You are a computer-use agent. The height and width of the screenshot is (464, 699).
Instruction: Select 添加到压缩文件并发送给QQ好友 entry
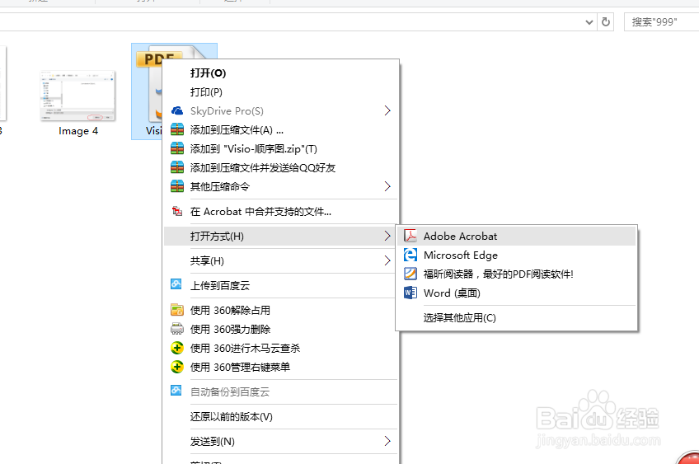pos(281,167)
